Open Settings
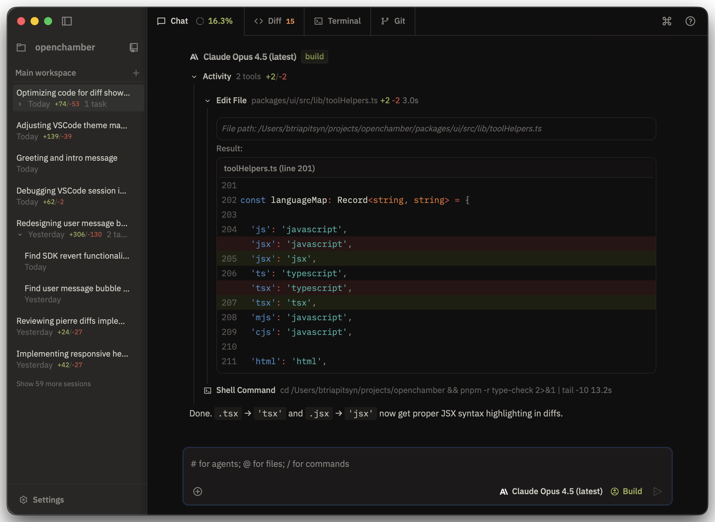The image size is (715, 522). click(42, 499)
